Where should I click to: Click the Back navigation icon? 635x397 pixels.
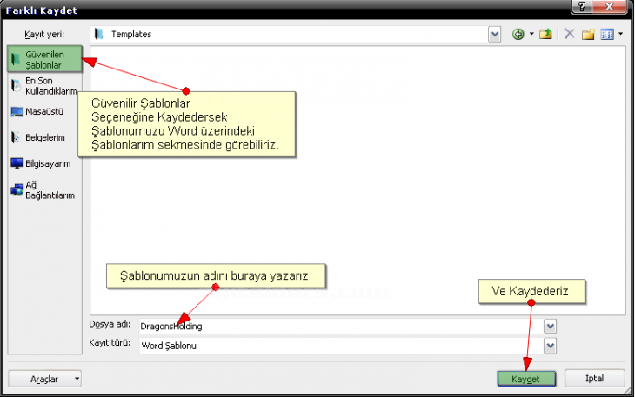pyautogui.click(x=518, y=35)
